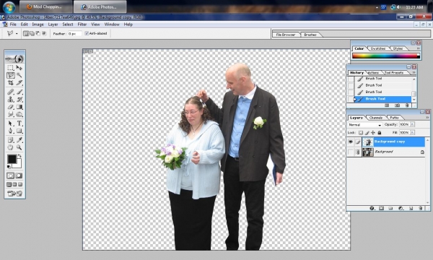
Task: Add layer style icon in Layers panel
Action: click(x=372, y=208)
